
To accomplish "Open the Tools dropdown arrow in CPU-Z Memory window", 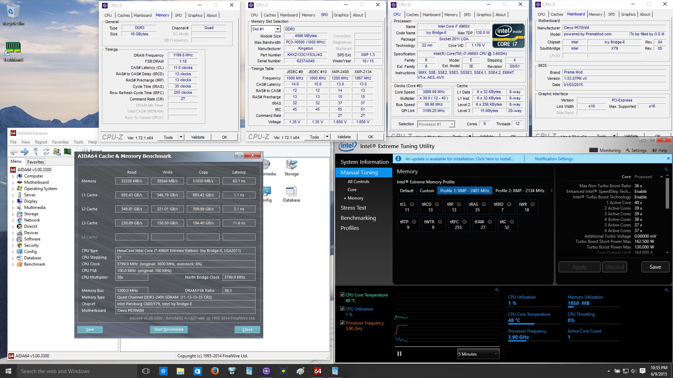I will point(181,137).
